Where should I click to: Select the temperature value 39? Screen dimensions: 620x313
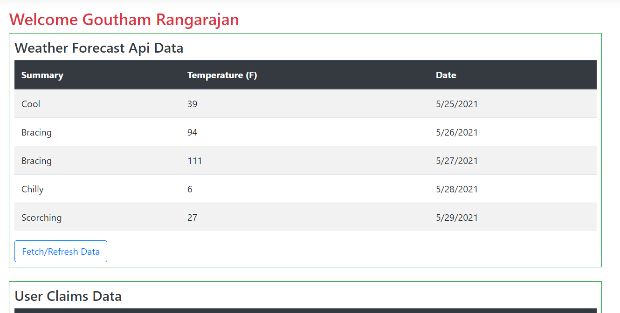click(193, 104)
